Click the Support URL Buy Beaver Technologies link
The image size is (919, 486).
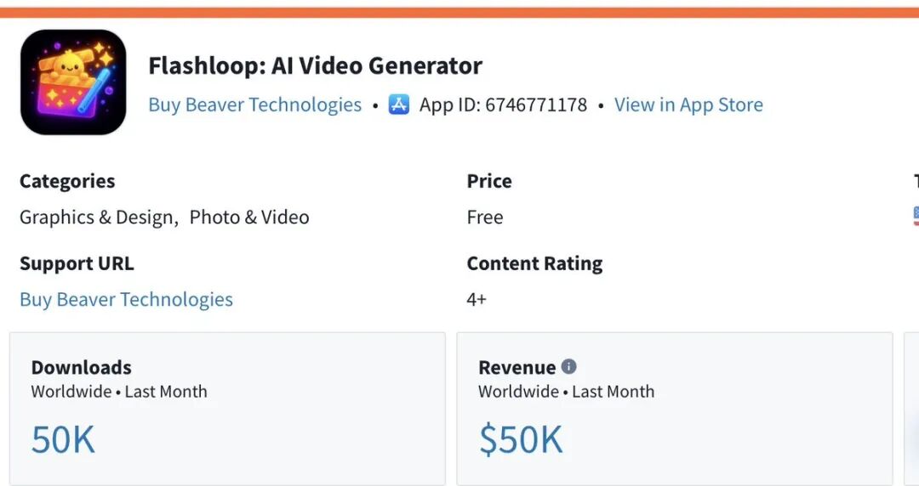pyautogui.click(x=126, y=299)
